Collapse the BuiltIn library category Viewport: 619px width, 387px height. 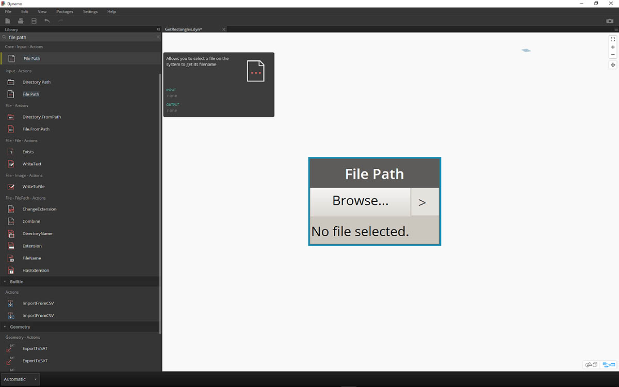pyautogui.click(x=5, y=282)
